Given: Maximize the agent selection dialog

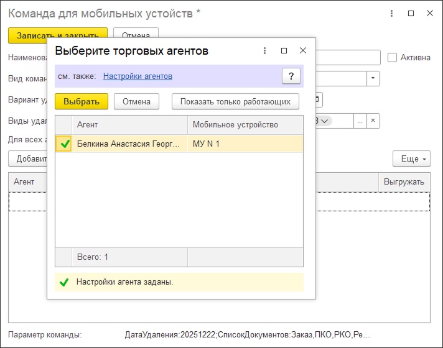Looking at the screenshot, I should [284, 50].
